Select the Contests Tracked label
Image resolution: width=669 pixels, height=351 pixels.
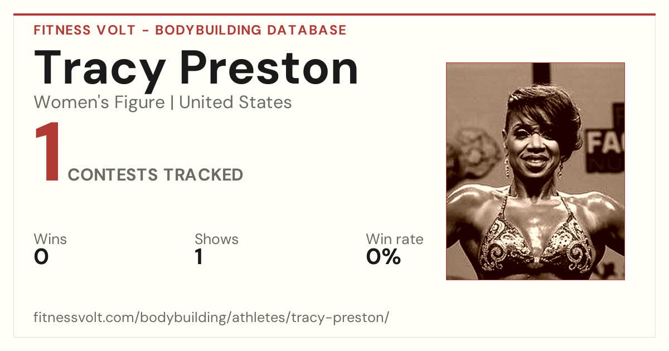pyautogui.click(x=156, y=175)
